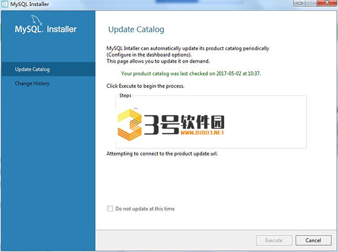The width and height of the screenshot is (338, 252).
Task: Click the This page allows you to update line
Action: point(158,61)
